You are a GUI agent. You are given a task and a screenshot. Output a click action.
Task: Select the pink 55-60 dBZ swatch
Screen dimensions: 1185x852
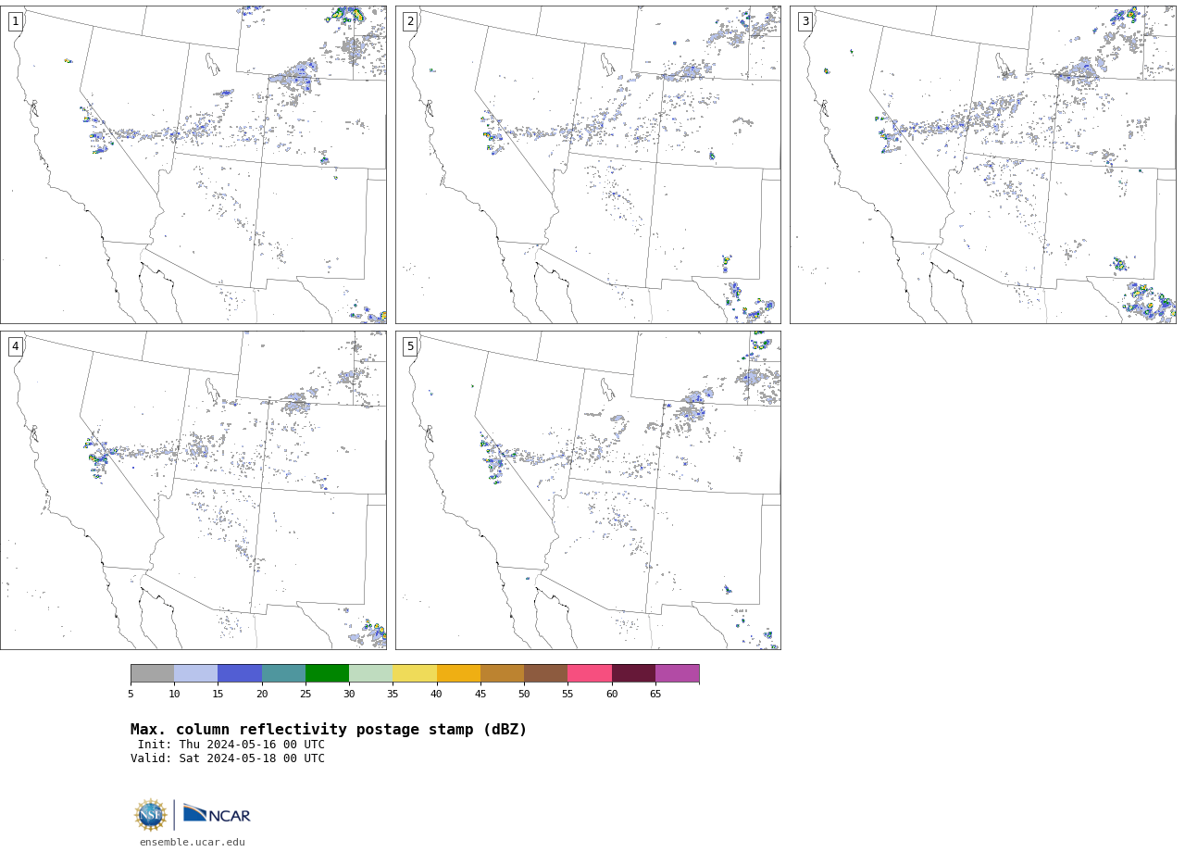[590, 673]
